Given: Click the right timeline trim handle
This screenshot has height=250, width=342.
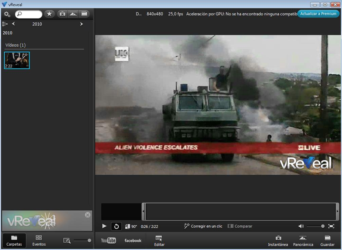Looking at the screenshot, I should pos(337,211).
